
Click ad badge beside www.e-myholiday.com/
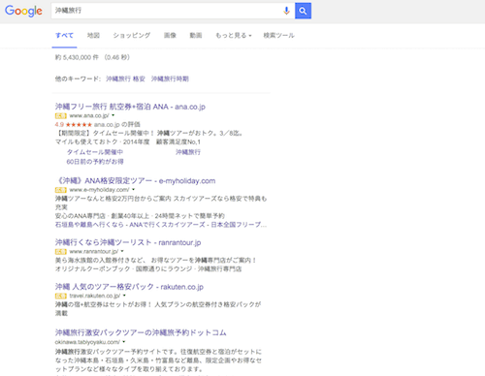[61, 190]
